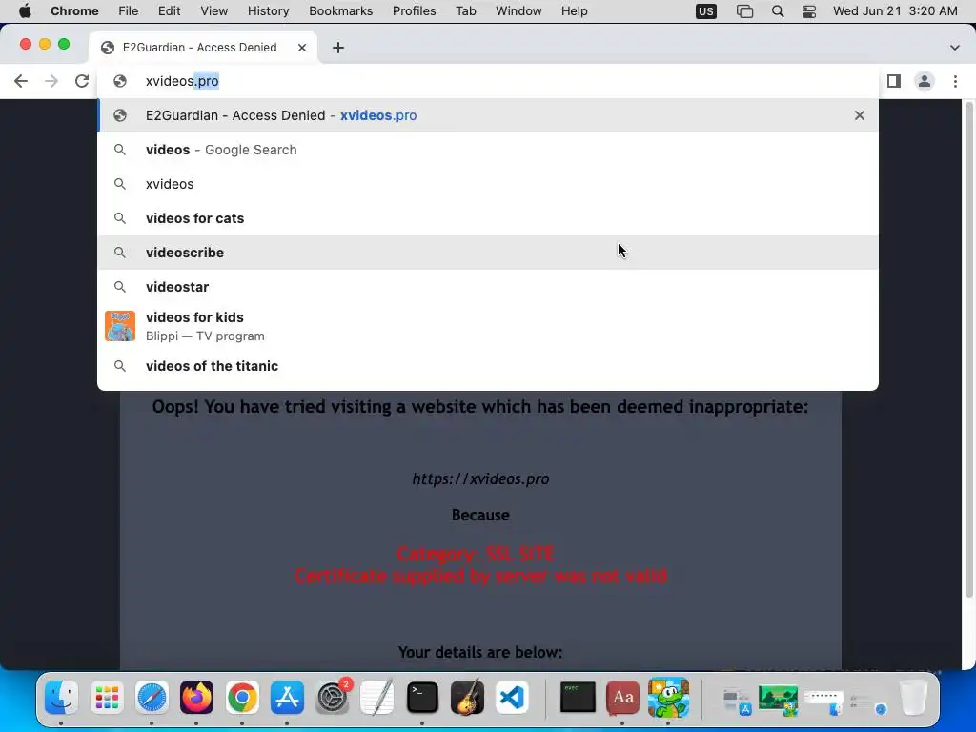Click 'Your details are below:' text
Viewport: 976px width, 732px height.
(x=480, y=652)
